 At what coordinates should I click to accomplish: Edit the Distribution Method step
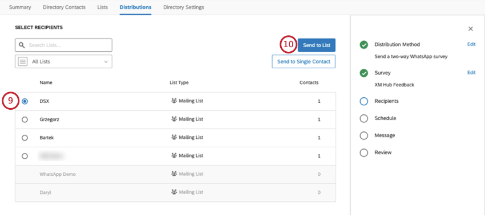coord(471,44)
